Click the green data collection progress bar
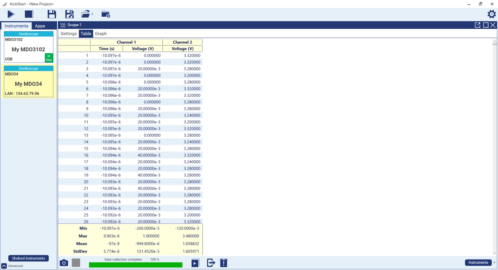Screen dimensions: 498x270 pyautogui.click(x=135, y=265)
